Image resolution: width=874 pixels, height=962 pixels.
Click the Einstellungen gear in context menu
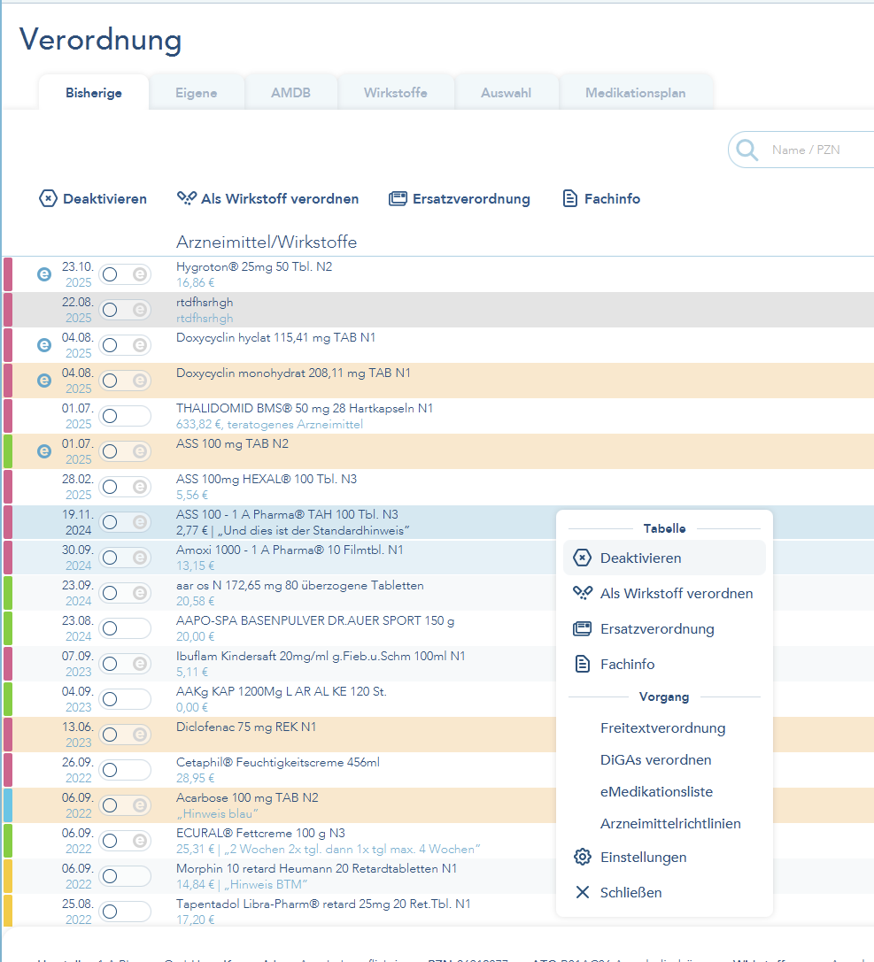click(x=583, y=857)
